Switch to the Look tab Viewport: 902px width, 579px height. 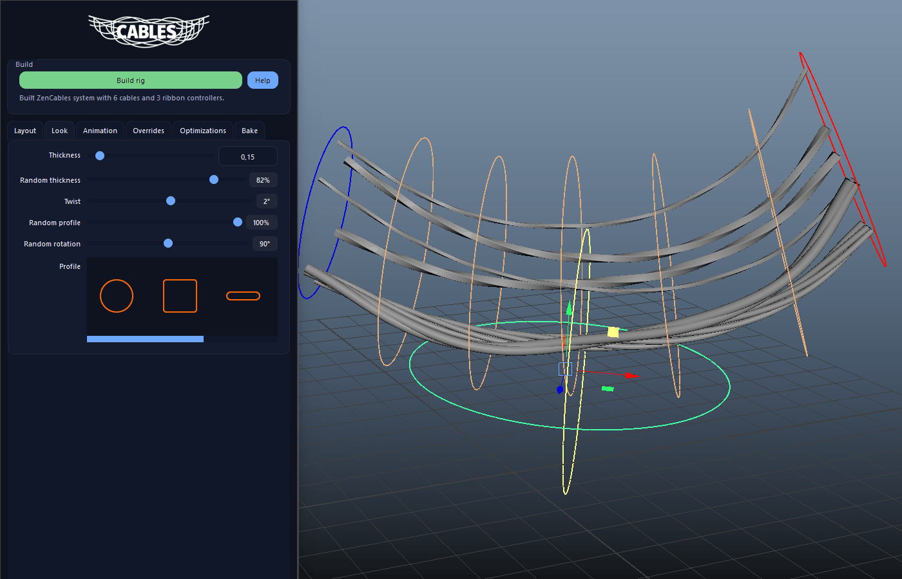59,131
